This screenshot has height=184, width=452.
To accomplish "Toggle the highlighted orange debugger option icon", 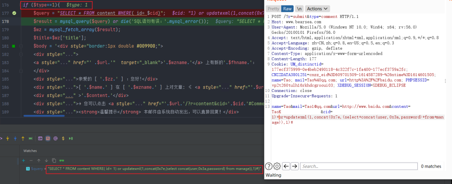I will [48, 138].
